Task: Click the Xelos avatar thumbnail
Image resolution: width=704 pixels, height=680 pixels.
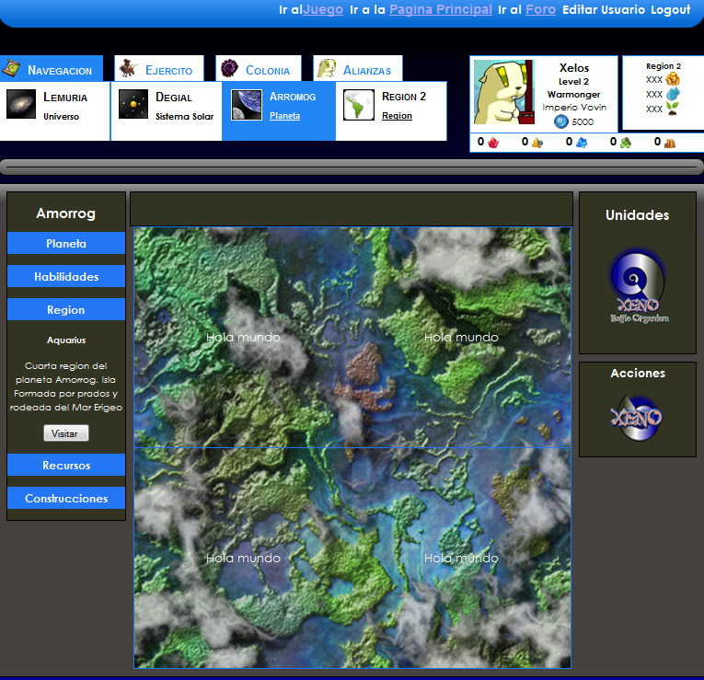Action: pos(503,92)
